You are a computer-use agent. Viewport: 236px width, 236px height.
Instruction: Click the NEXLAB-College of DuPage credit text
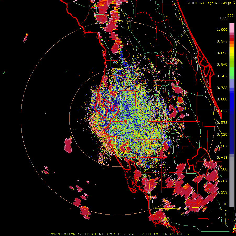tap(211, 3)
